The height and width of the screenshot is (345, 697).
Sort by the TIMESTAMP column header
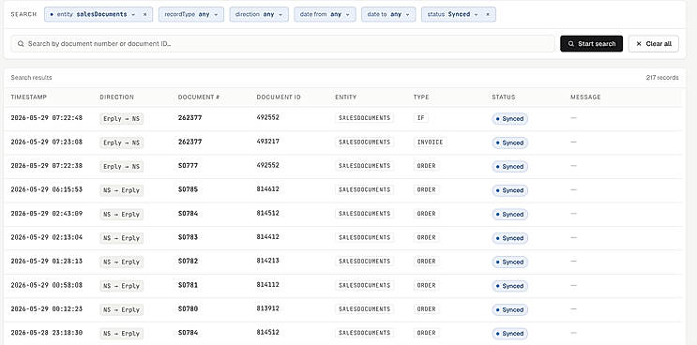click(x=29, y=97)
